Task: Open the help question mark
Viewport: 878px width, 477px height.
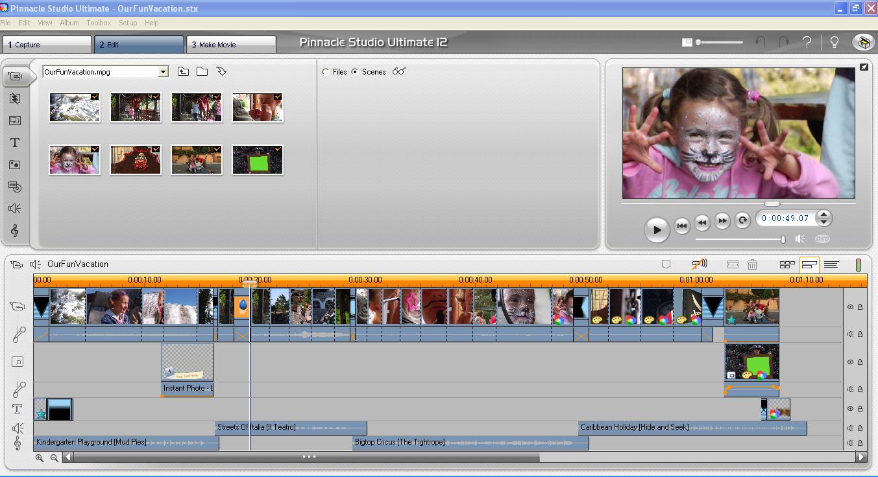Action: point(807,43)
